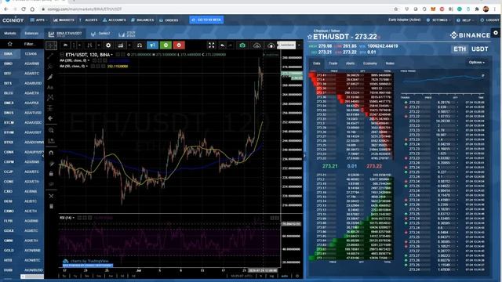Toggle lock all drawing tools
Screen dimensions: 502x282
pyautogui.click(x=51, y=174)
